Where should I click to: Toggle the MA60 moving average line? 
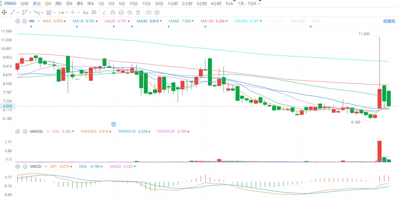tap(181, 21)
